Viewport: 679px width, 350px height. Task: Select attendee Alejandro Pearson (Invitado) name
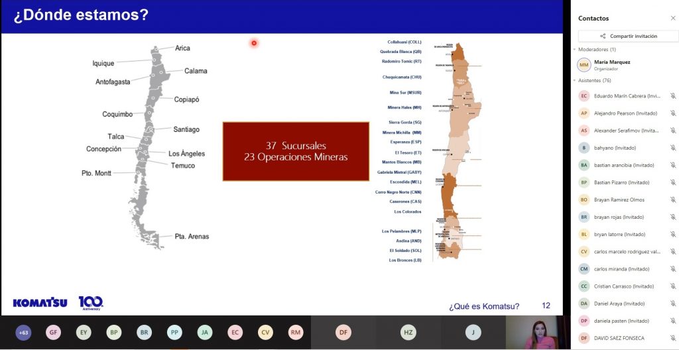(x=625, y=113)
